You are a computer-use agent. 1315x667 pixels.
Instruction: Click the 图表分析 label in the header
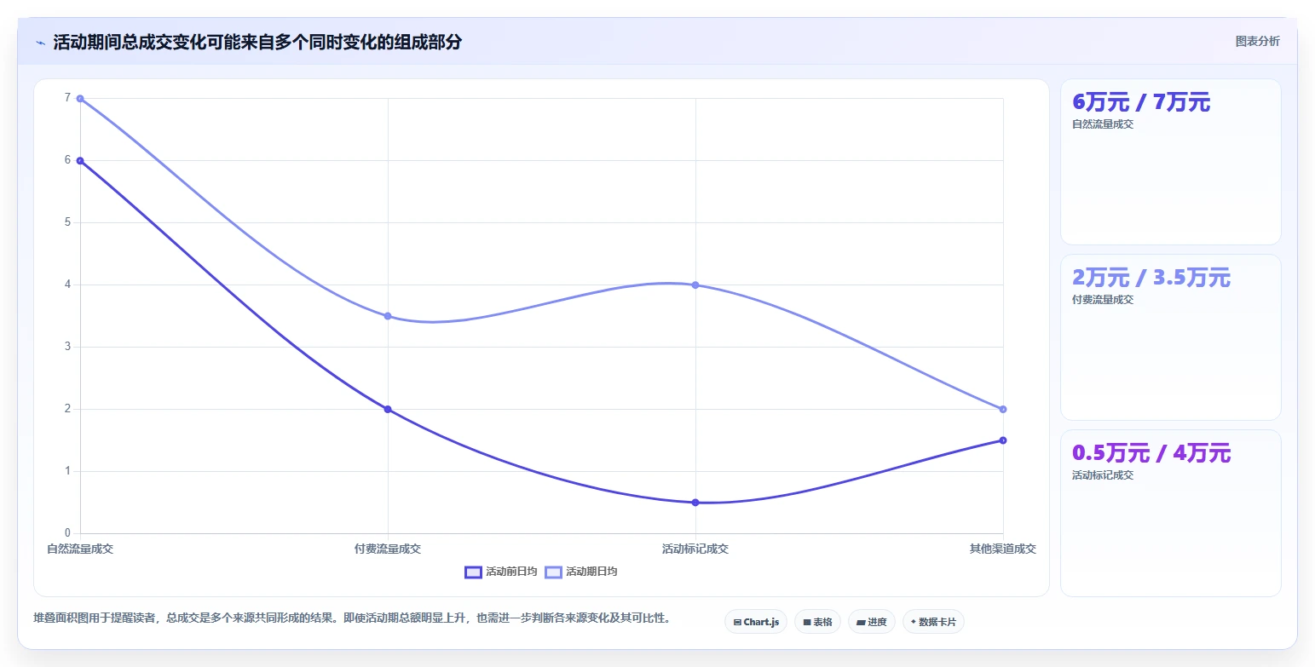tap(1257, 41)
